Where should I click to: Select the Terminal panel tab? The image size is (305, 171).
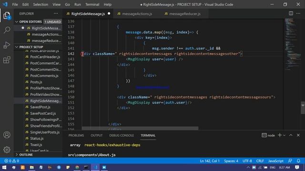pos(148,135)
